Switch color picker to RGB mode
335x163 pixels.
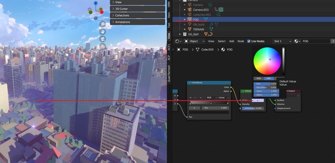point(259,79)
